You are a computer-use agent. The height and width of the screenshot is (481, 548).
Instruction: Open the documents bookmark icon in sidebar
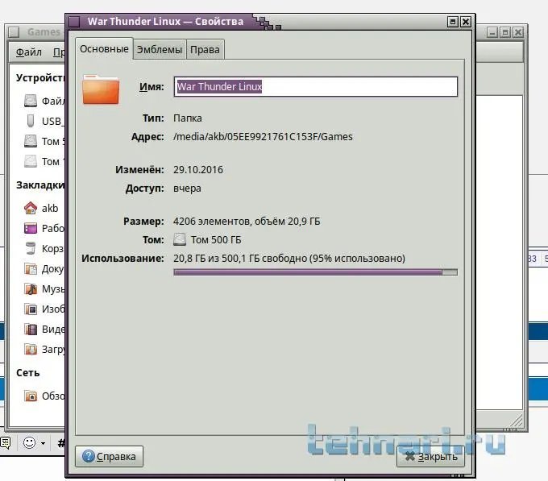[31, 268]
